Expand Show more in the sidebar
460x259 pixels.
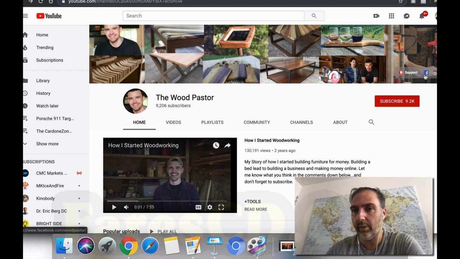tap(47, 144)
